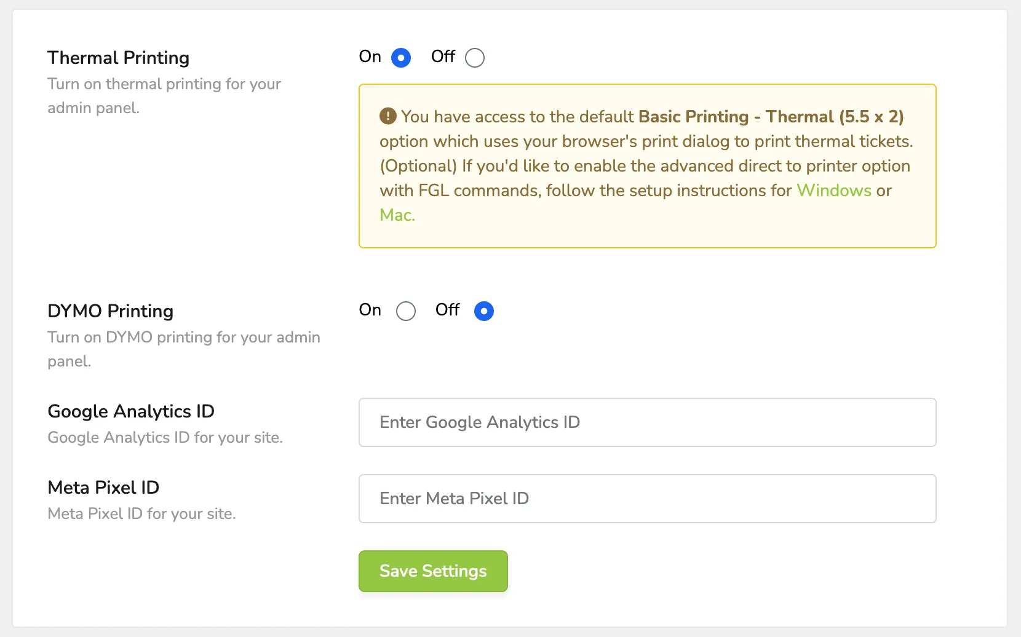This screenshot has width=1021, height=637.
Task: Select the DYMO Printing Off radio
Action: pyautogui.click(x=484, y=311)
